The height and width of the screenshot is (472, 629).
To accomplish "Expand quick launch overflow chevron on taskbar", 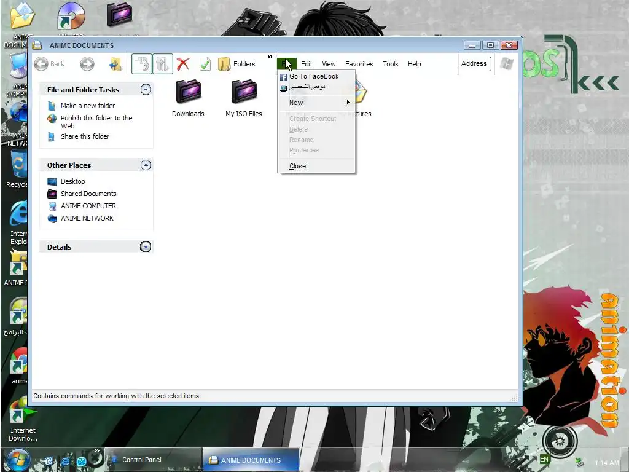I will pyautogui.click(x=96, y=451).
